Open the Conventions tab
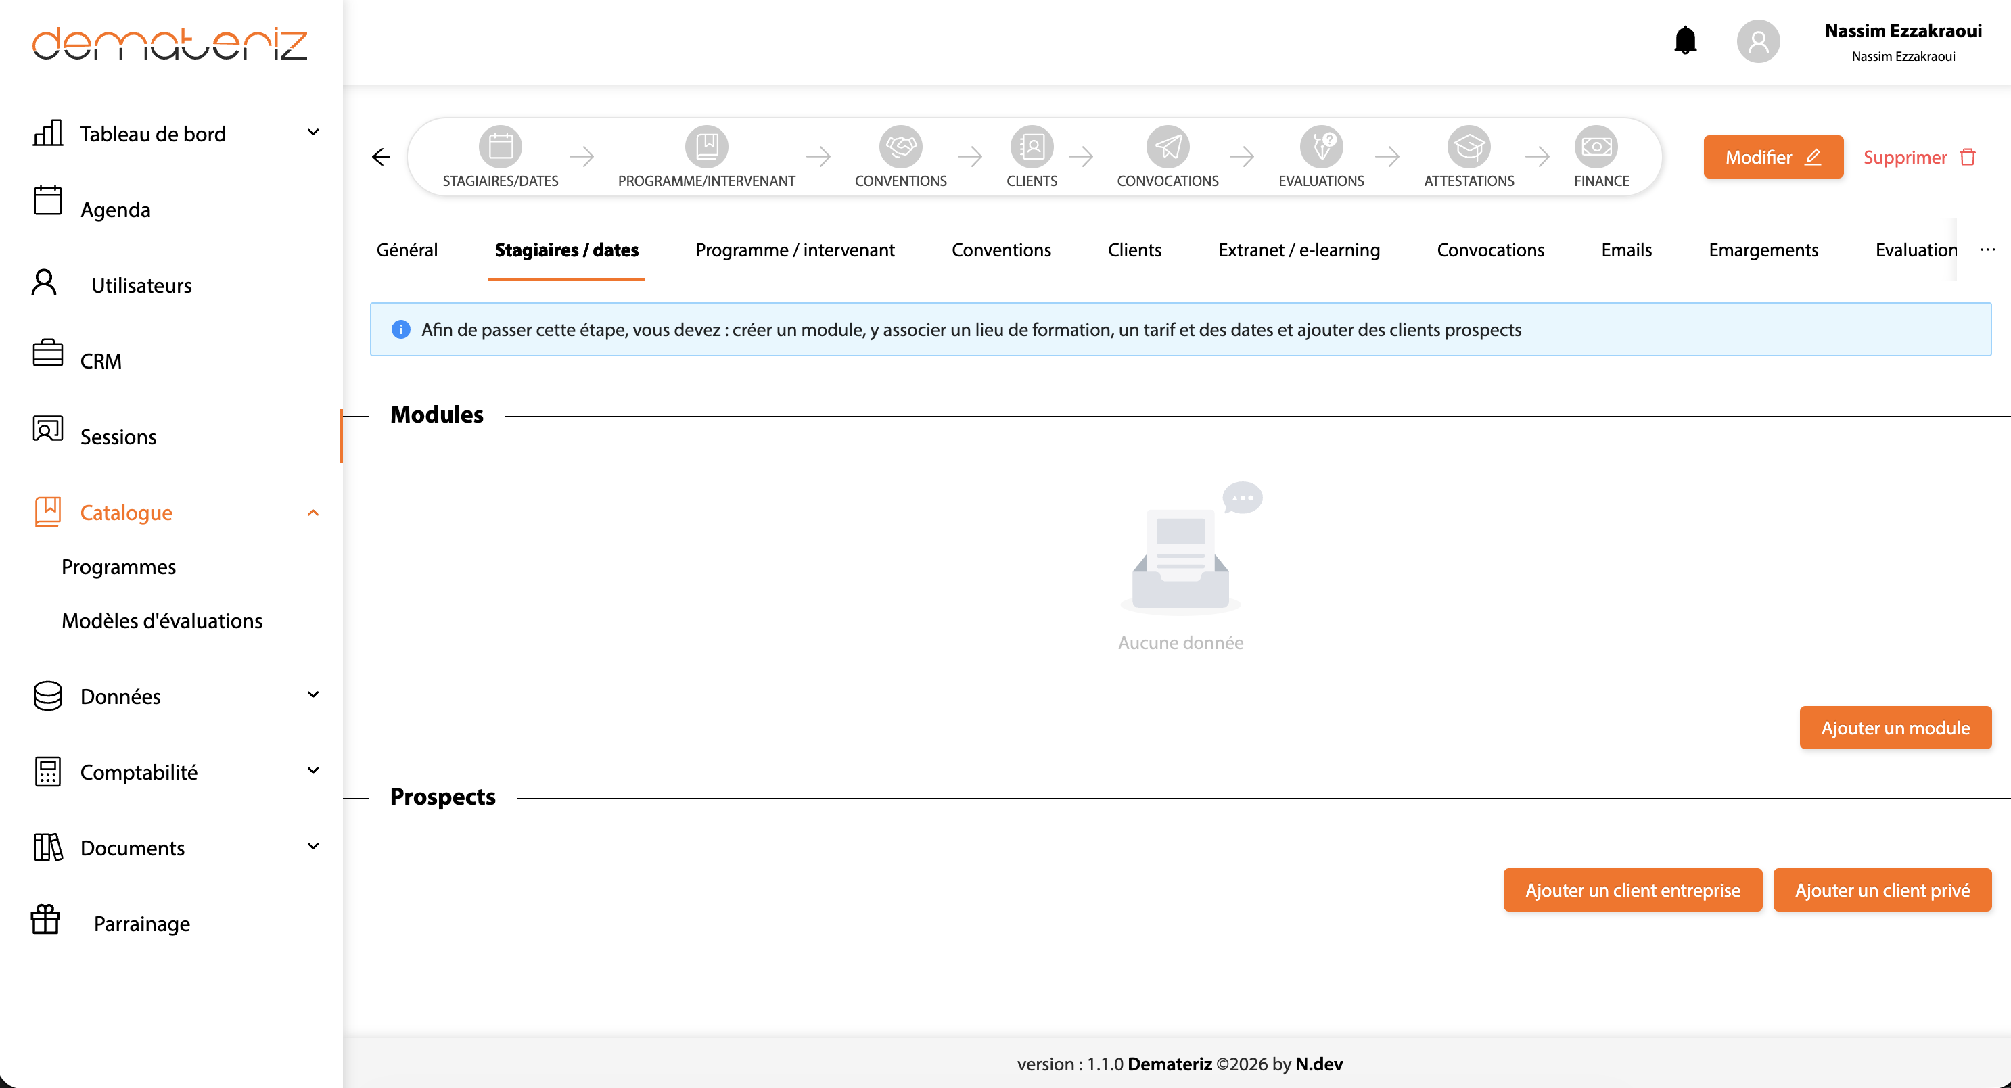Image resolution: width=2011 pixels, height=1088 pixels. 1001,250
